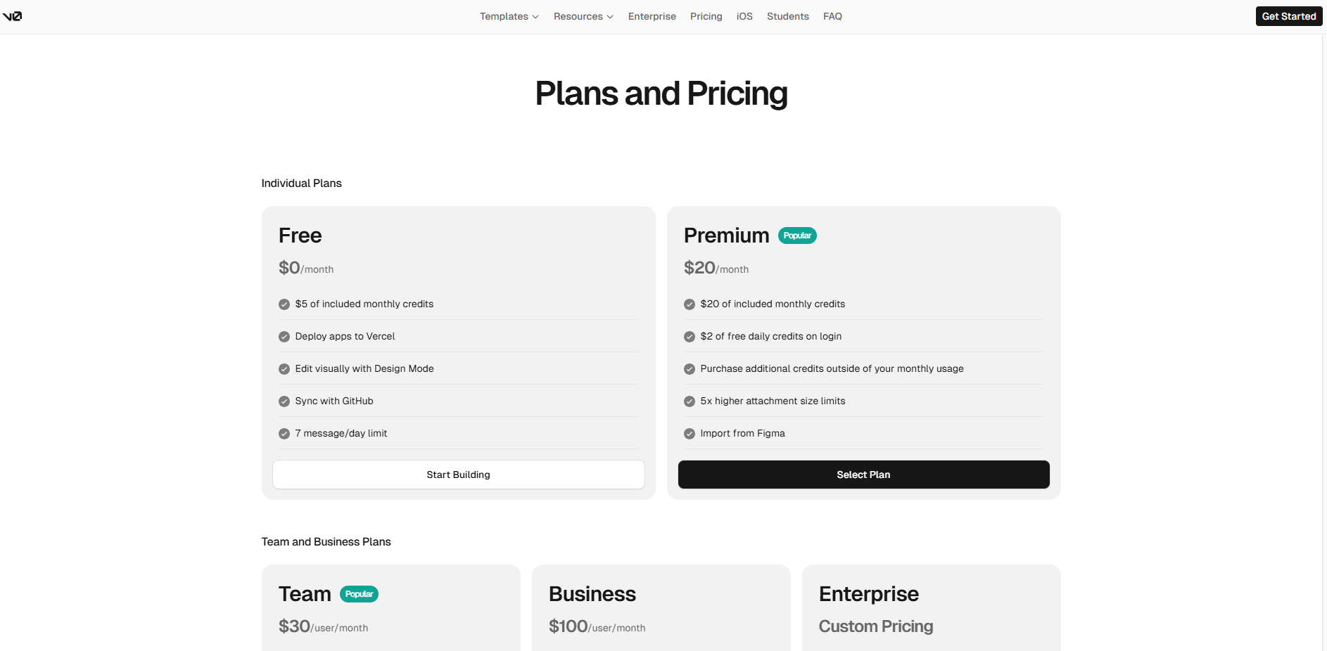The width and height of the screenshot is (1327, 651).
Task: Open the Resources dropdown menu
Action: click(583, 16)
